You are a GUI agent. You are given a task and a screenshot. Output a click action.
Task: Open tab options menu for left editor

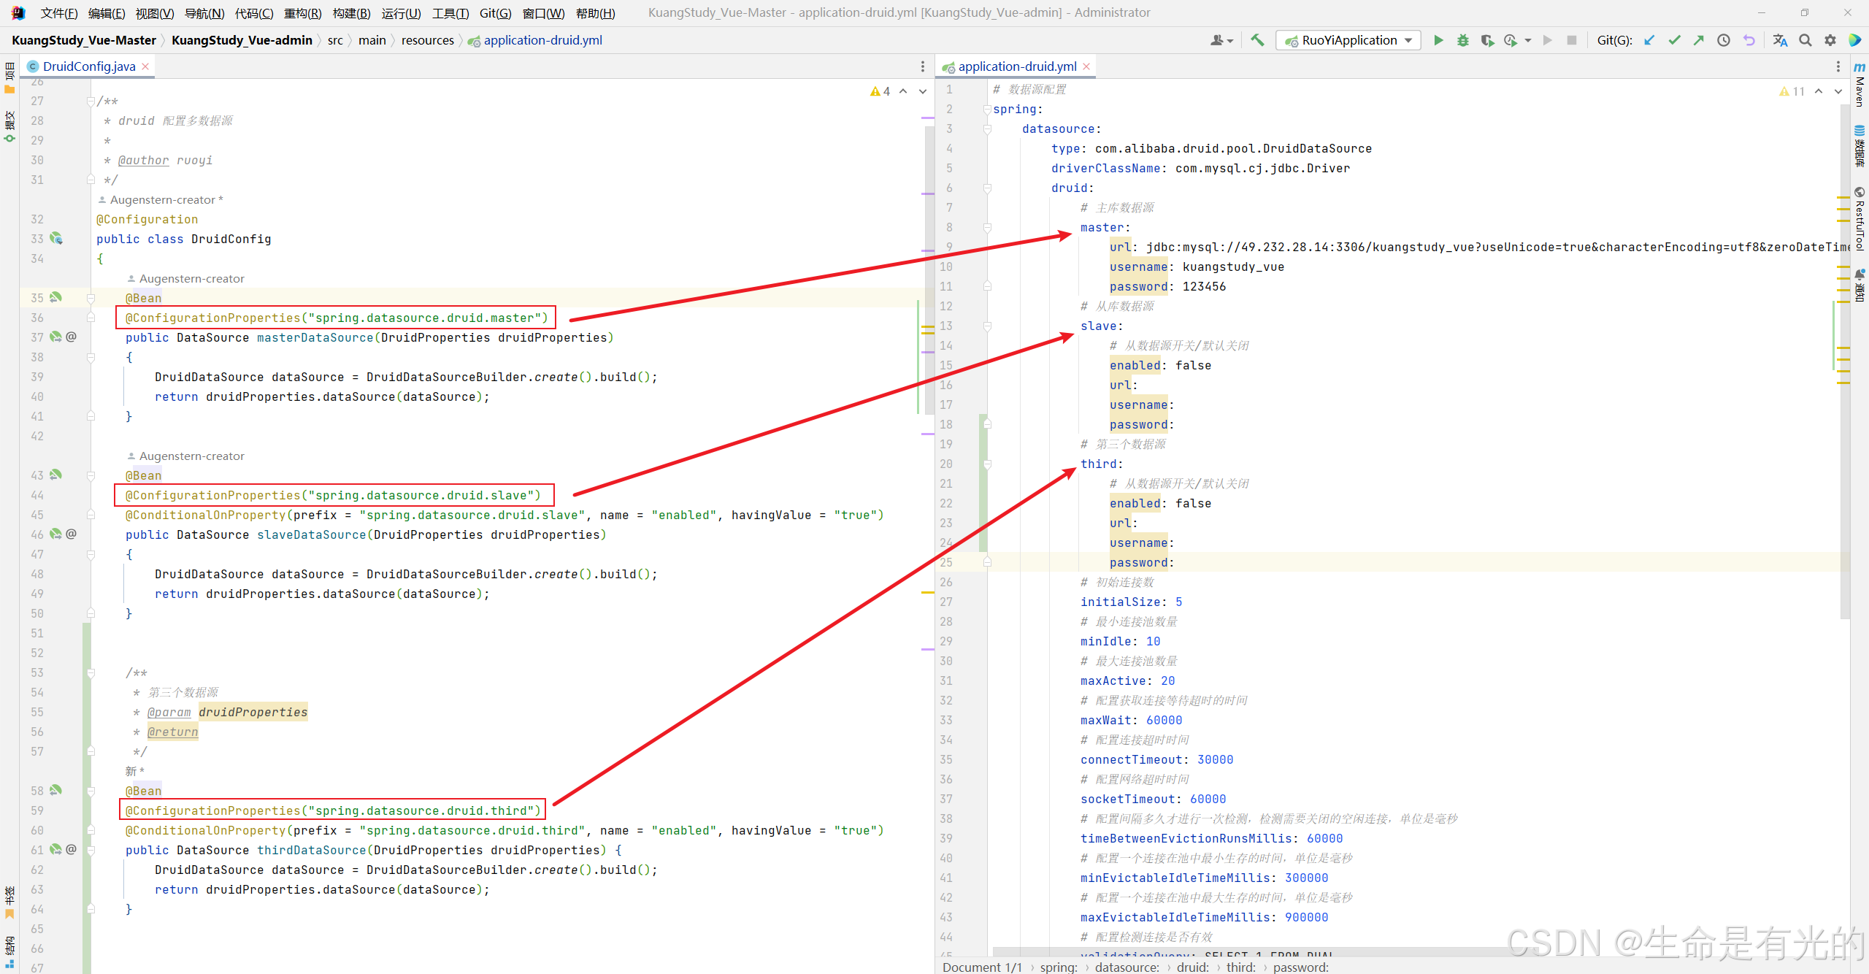click(923, 66)
